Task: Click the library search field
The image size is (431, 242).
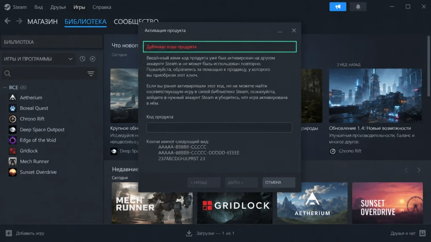Action: 50,73
